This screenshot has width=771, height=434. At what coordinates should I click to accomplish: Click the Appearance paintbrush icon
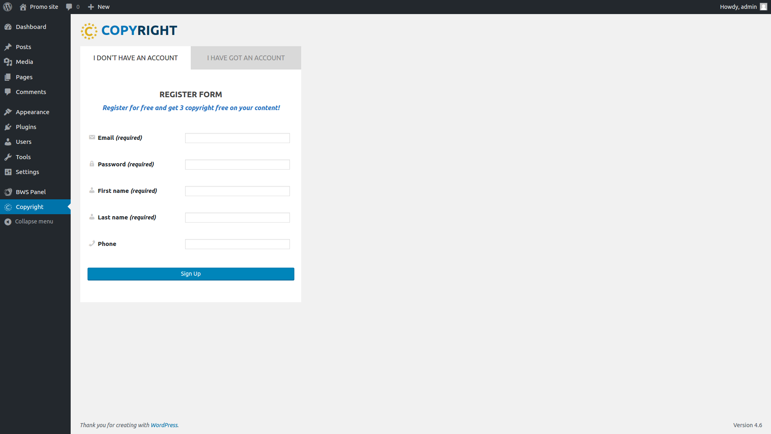[8, 112]
